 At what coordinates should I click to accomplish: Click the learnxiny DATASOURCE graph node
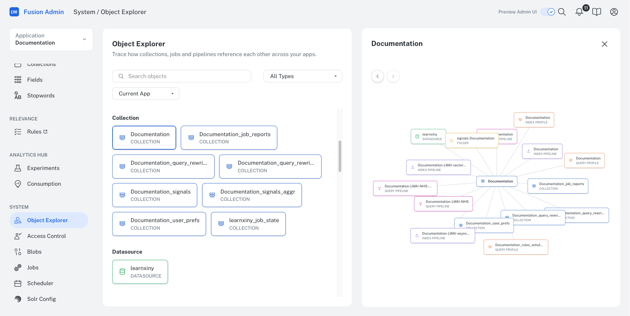click(x=428, y=137)
